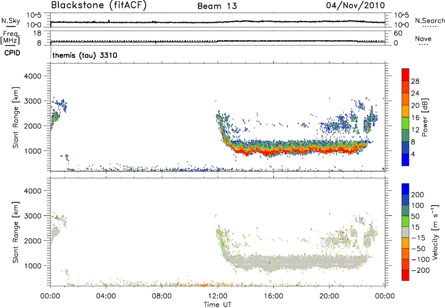Click the "Velocity [m s-1]" color bar label
445x308 pixels.
(x=435, y=232)
